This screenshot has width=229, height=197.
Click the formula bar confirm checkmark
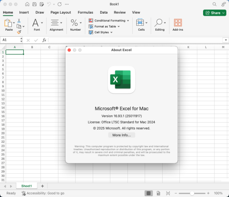pos(36,40)
